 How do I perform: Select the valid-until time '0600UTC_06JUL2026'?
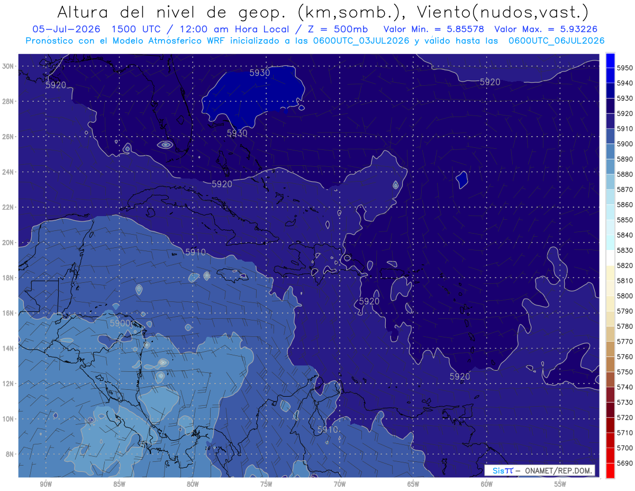point(556,41)
